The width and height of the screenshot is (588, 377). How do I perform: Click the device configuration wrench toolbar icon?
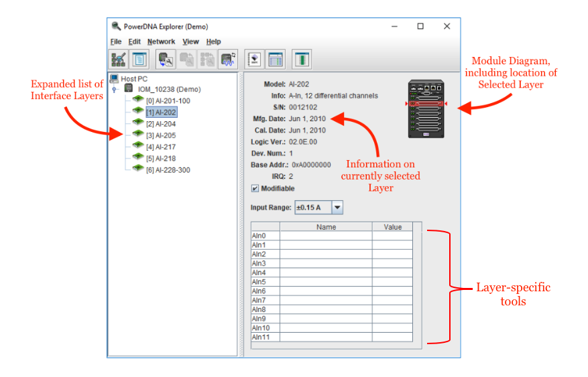coord(166,59)
